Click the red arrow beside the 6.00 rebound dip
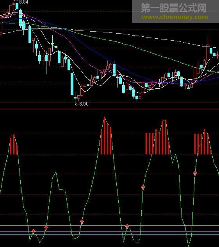Screen dimensions: 219x247 pyautogui.click(x=82, y=222)
